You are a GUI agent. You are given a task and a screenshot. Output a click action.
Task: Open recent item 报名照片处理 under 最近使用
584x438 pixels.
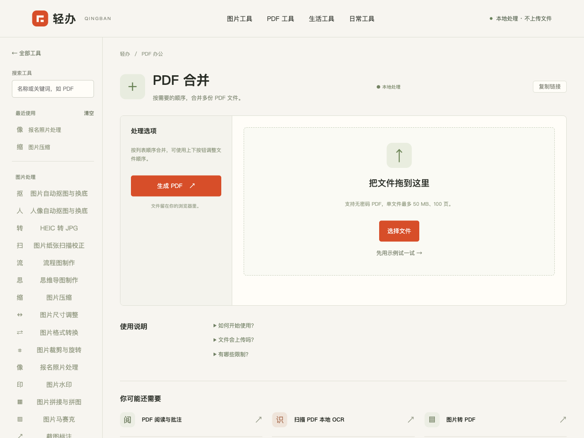click(53, 130)
